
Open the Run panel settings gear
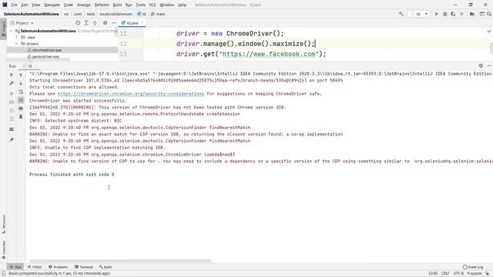click(481, 65)
